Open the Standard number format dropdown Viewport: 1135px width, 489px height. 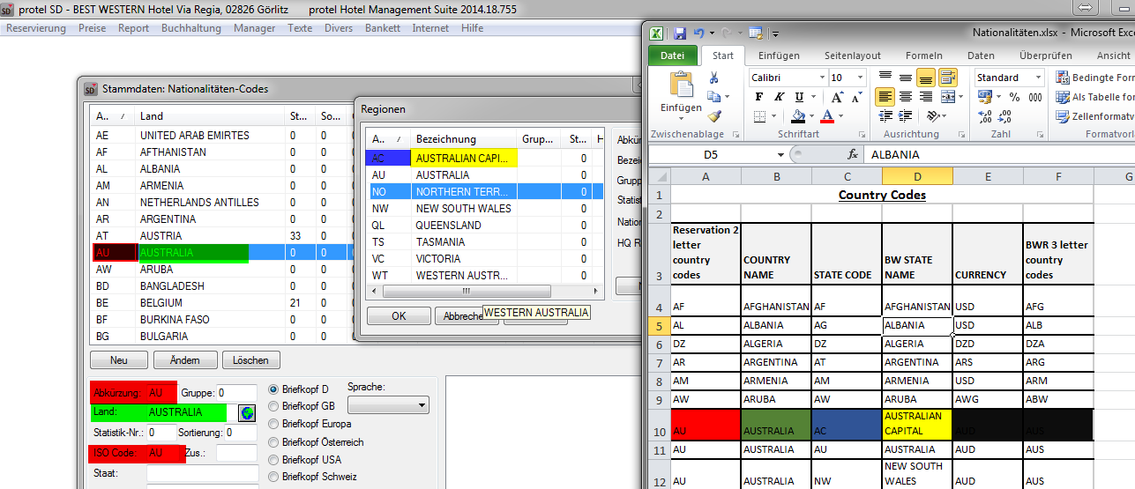coord(1036,78)
